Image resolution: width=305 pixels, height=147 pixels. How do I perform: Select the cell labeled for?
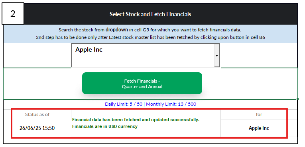(259, 114)
